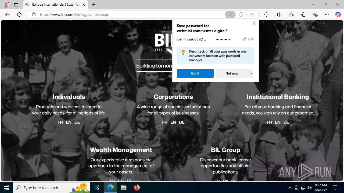Choose DE under Institutional Banking
Screen dimensions: 344x193
pos(286,122)
